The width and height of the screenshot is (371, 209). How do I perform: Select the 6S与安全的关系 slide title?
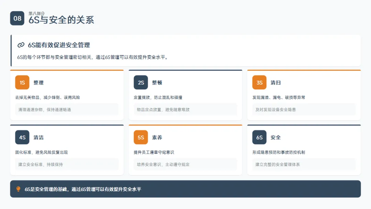[x=61, y=20]
